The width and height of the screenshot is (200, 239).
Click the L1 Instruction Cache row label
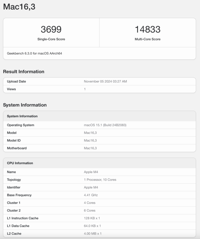pos(22,218)
